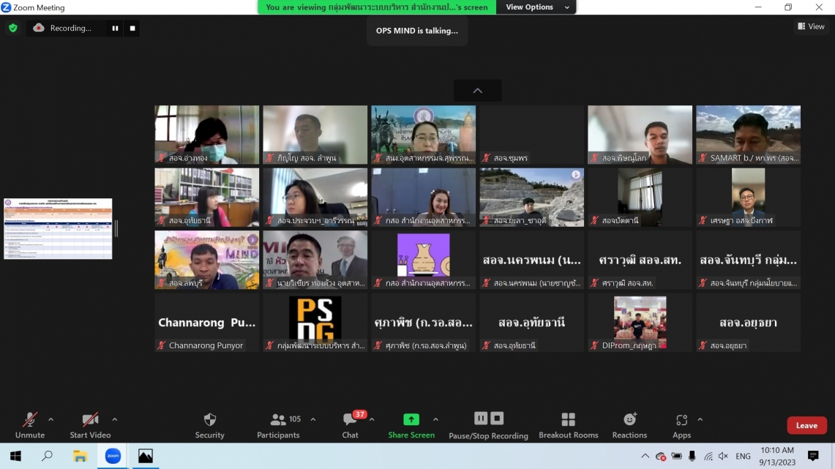The image size is (835, 469).
Task: Select สอจ.ชุมพร blank video tile
Action: coord(531,134)
